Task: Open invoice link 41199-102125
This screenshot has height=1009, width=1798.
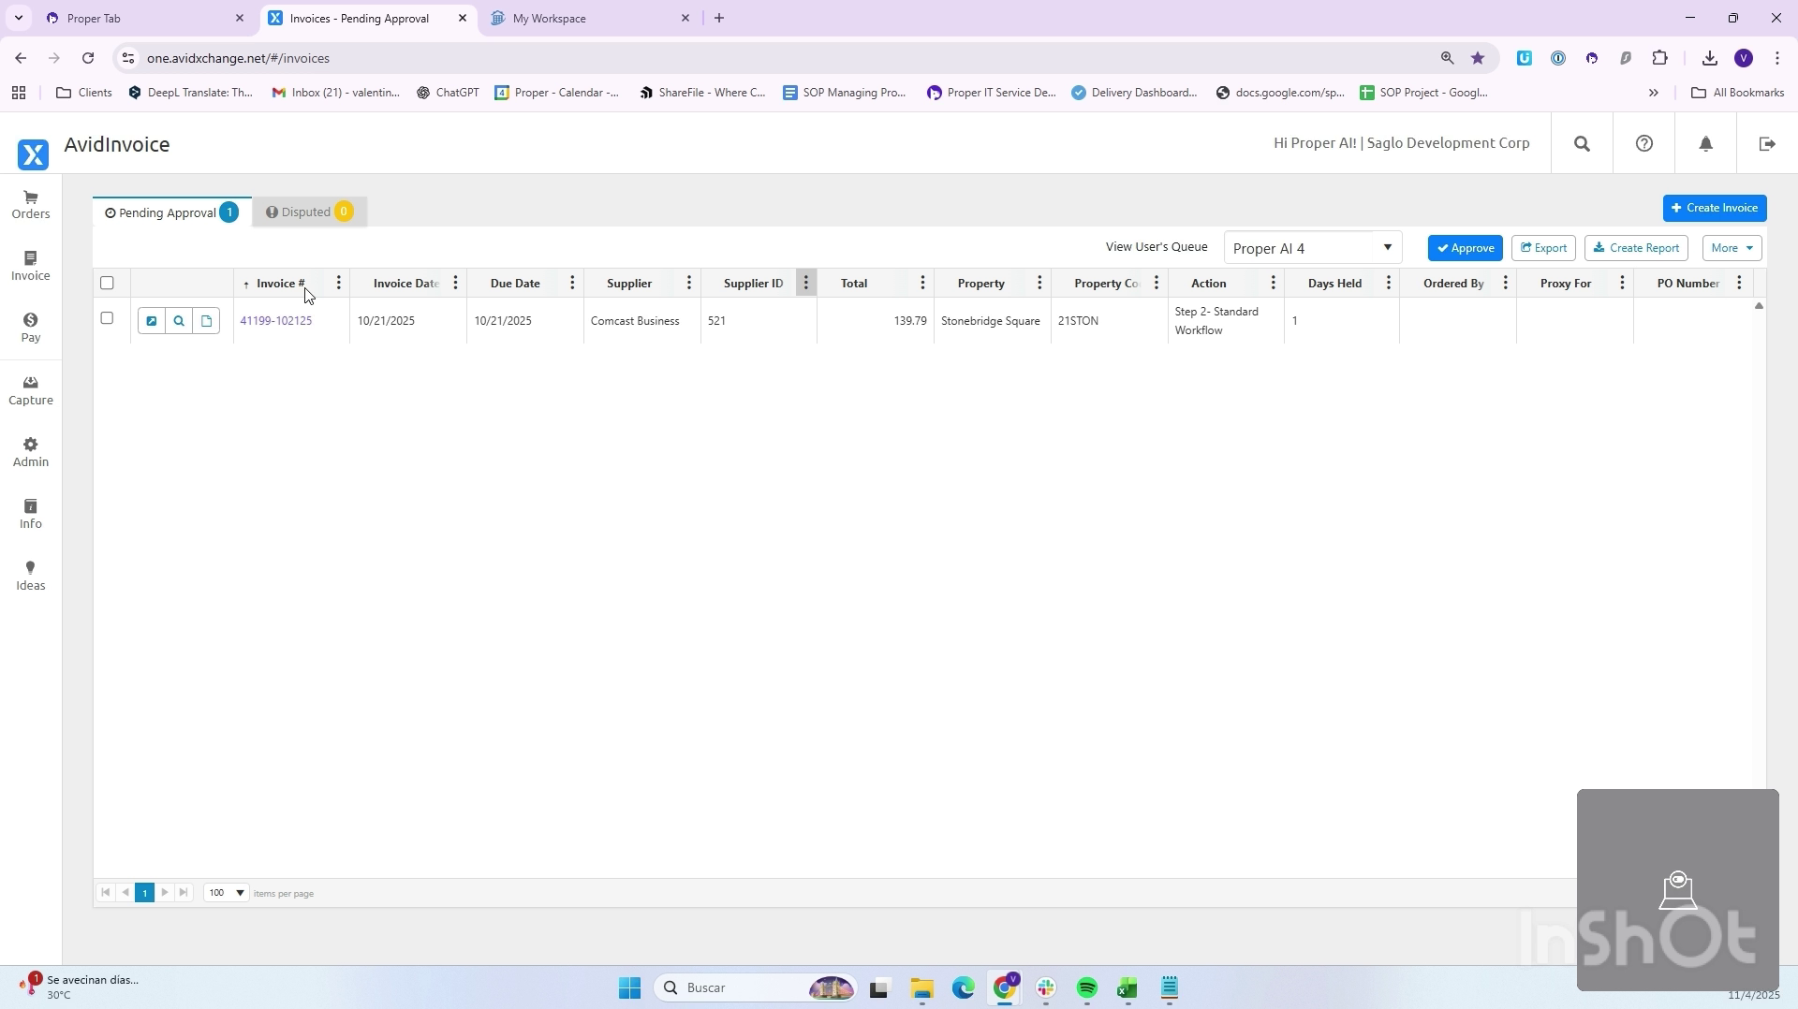Action: point(276,321)
